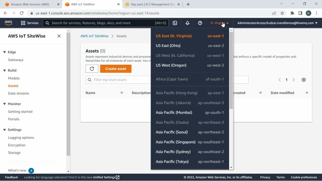Close the AWS IoT SiteWise tab
The width and height of the screenshot is (322, 181).
(118, 4)
